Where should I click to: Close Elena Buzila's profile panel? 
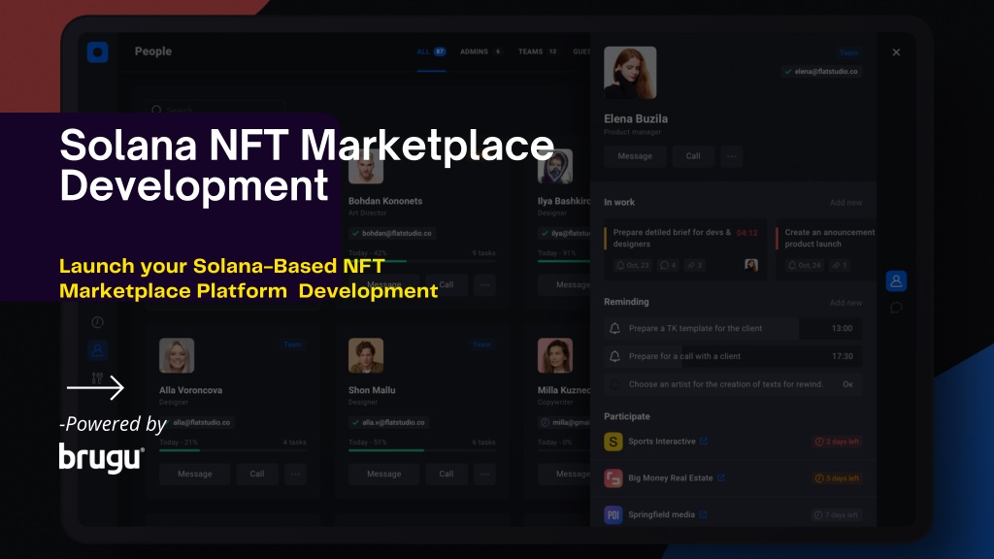tap(896, 52)
